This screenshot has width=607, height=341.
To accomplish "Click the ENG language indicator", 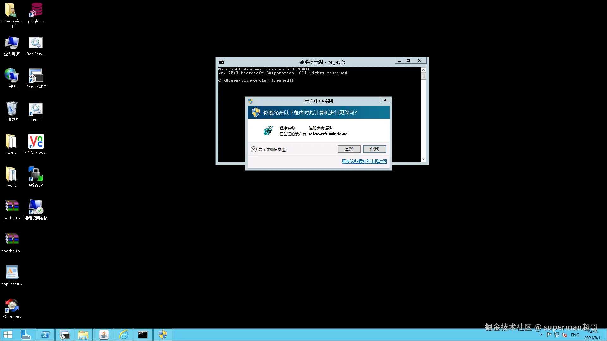I will [575, 335].
